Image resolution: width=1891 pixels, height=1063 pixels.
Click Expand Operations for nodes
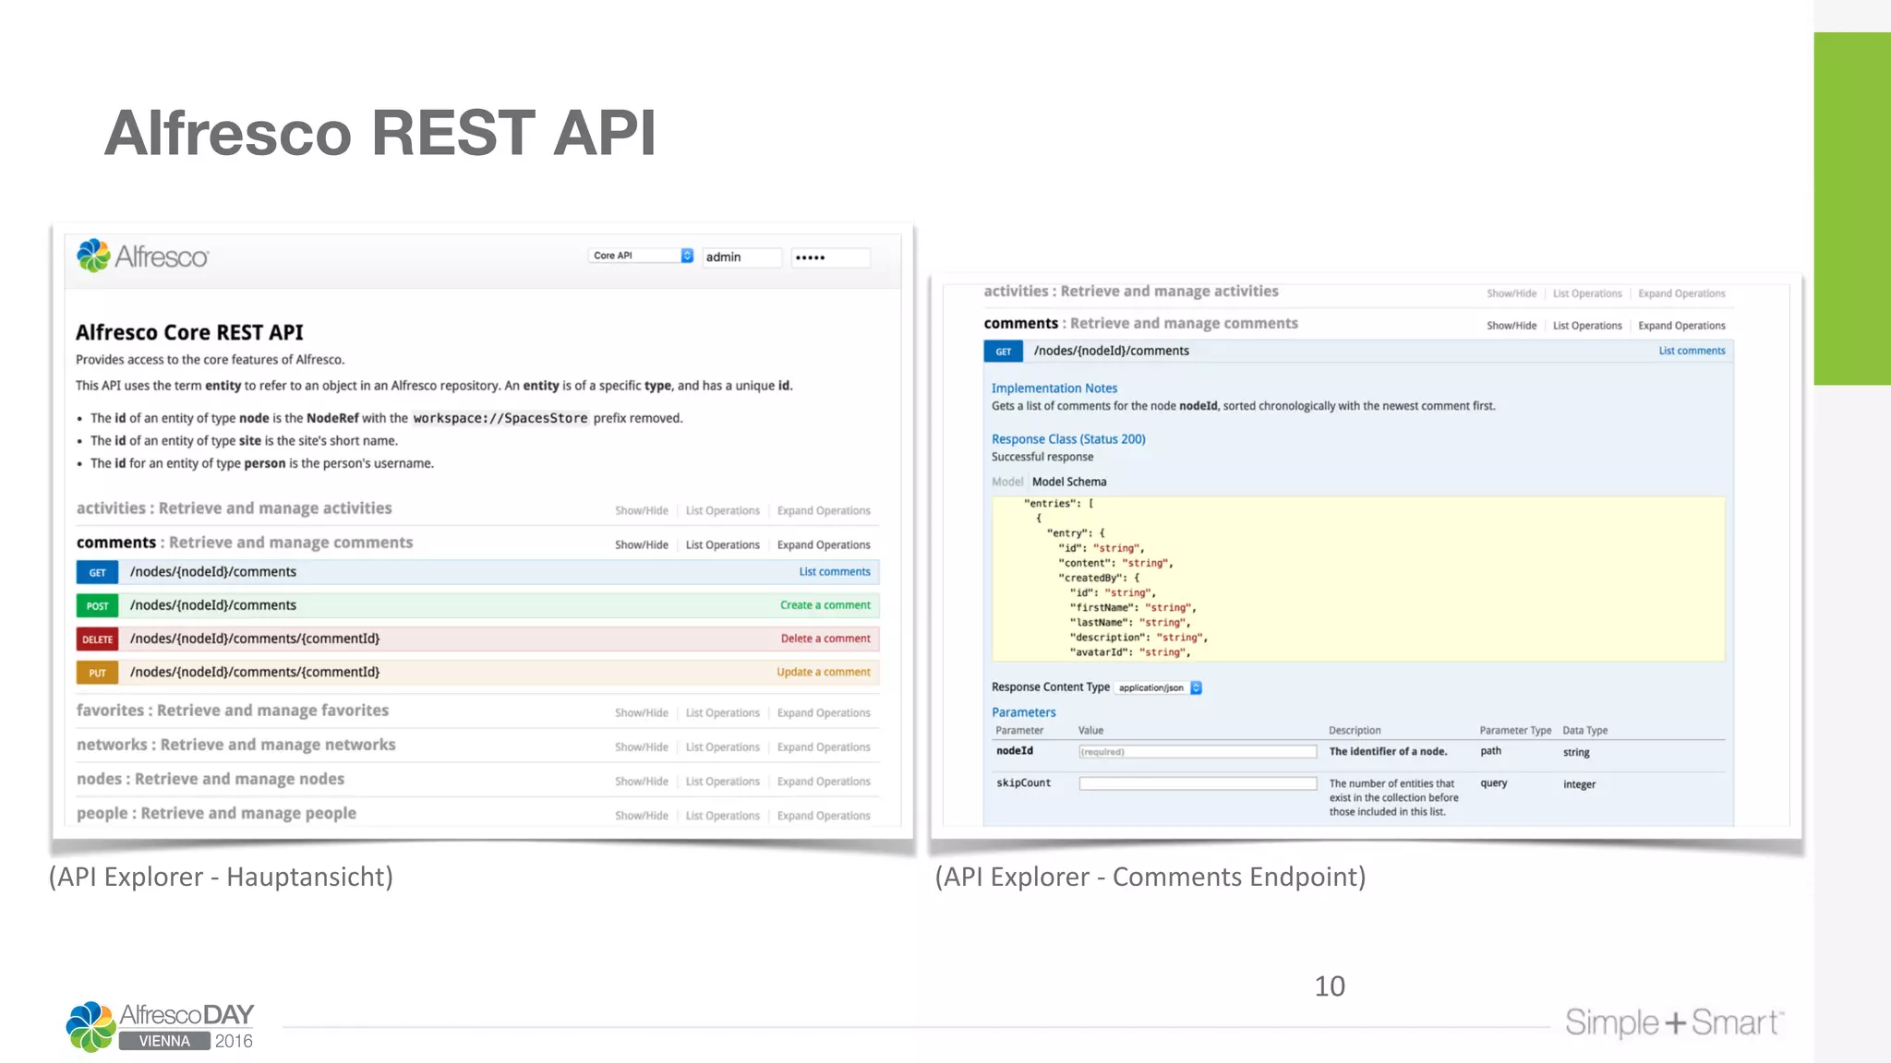824,782
